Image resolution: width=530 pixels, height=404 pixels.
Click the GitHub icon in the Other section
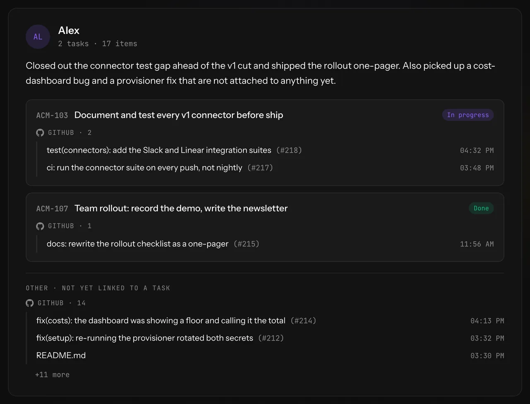pos(29,303)
